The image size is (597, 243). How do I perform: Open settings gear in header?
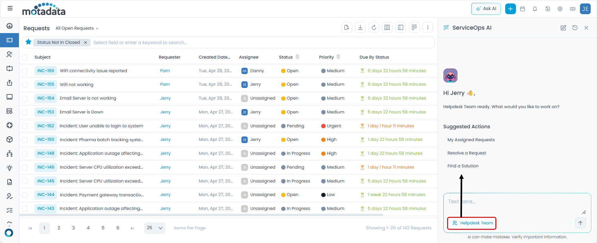(x=560, y=9)
